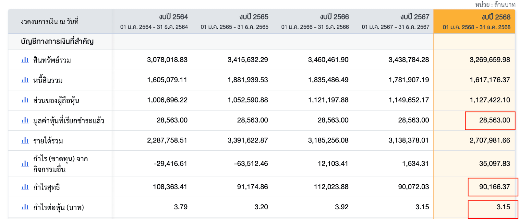519x219 pixels.
Task: Select the 2566 earnings per share value 3.92
Action: 342,207
